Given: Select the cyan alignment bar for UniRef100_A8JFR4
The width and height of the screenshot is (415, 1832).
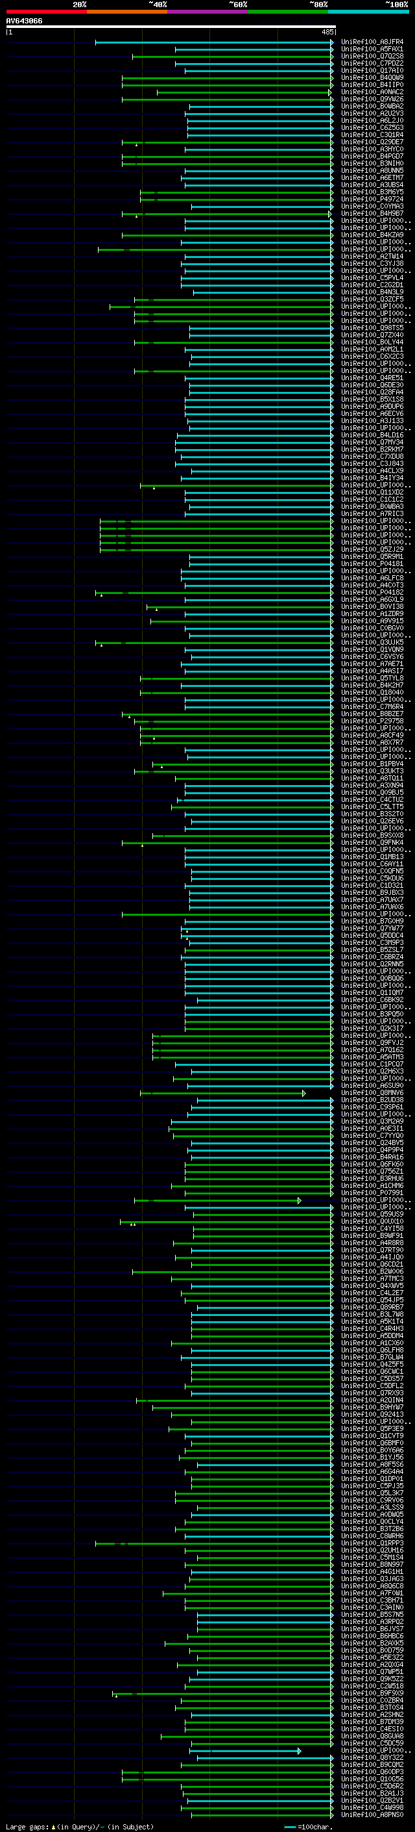Looking at the screenshot, I should click(213, 43).
